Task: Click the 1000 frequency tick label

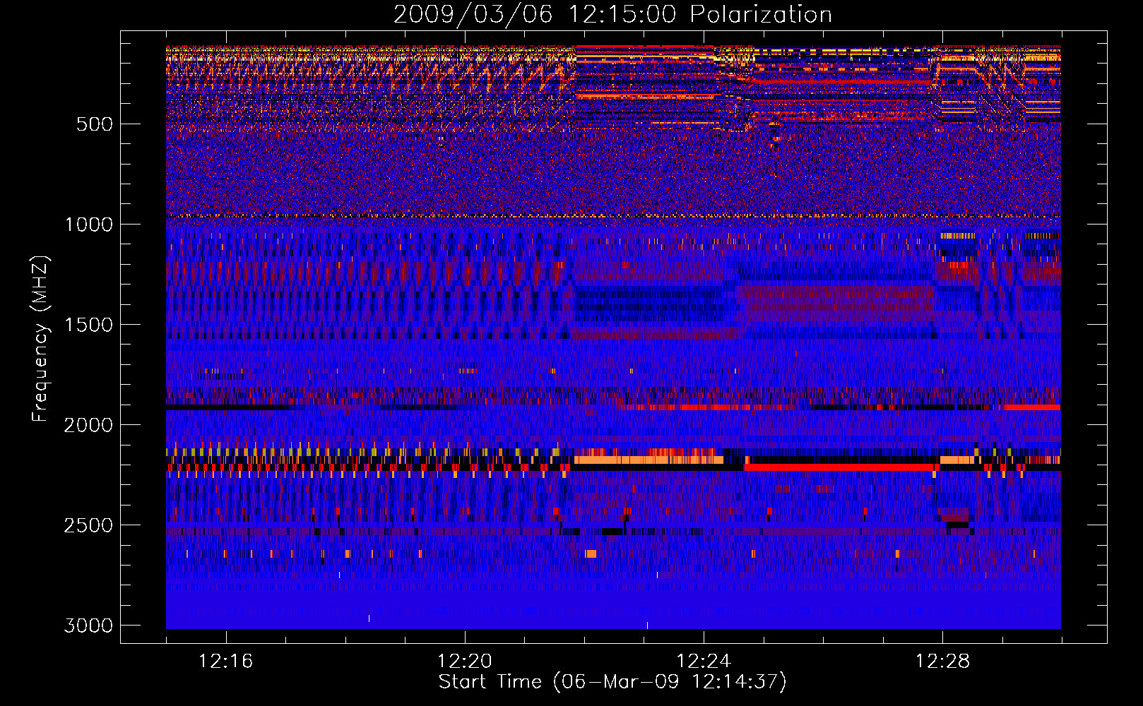Action: [x=88, y=225]
